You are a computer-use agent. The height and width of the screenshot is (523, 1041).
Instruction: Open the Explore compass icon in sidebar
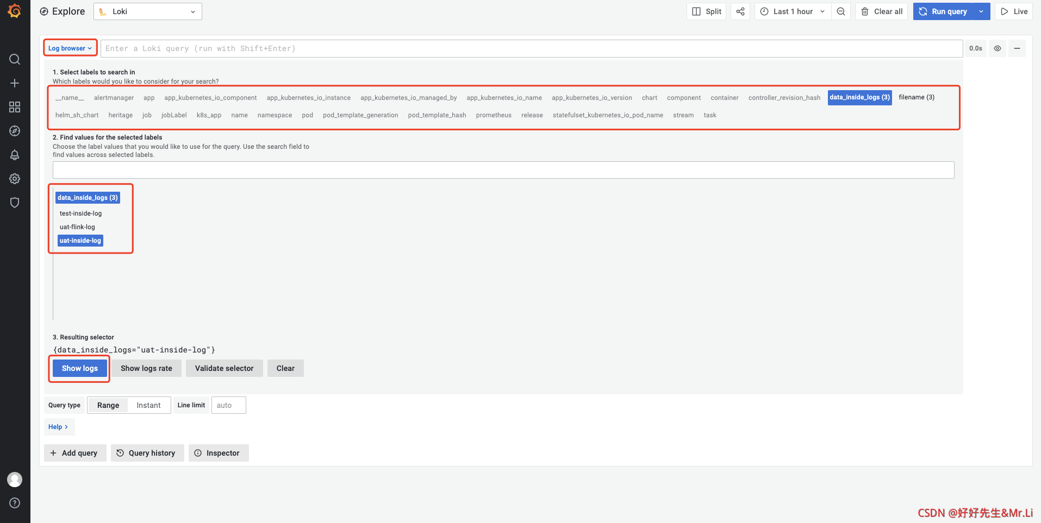[15, 131]
